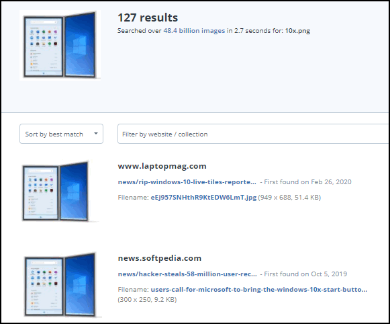Image resolution: width=390 pixels, height=324 pixels.
Task: Open the news/hacker-steals-58-million-user-rec page link
Action: point(187,274)
